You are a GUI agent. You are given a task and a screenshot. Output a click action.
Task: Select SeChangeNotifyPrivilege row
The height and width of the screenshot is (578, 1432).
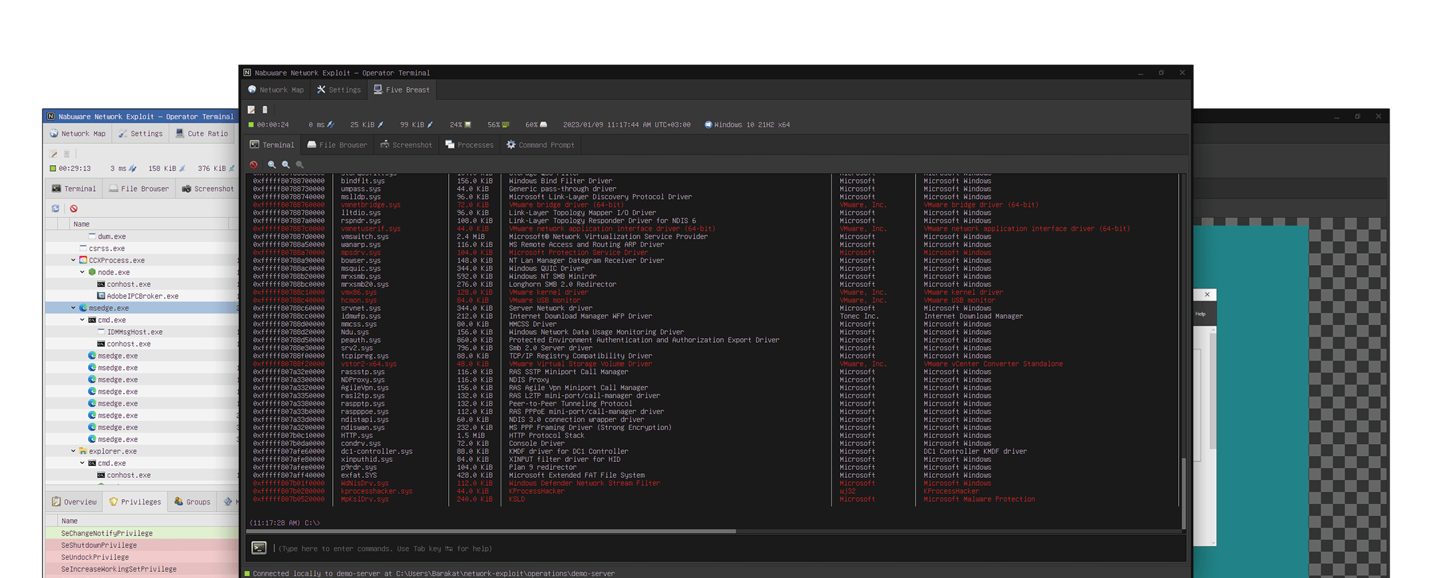142,533
